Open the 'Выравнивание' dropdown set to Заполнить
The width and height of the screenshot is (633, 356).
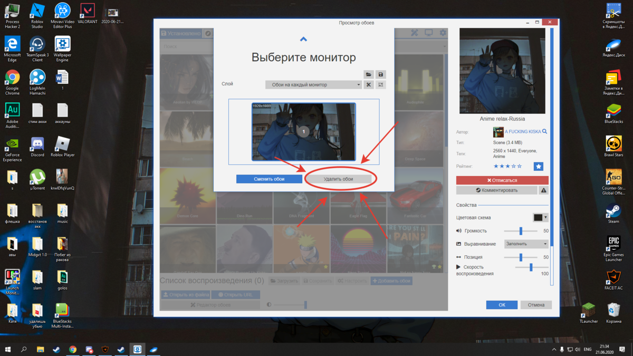[526, 244]
